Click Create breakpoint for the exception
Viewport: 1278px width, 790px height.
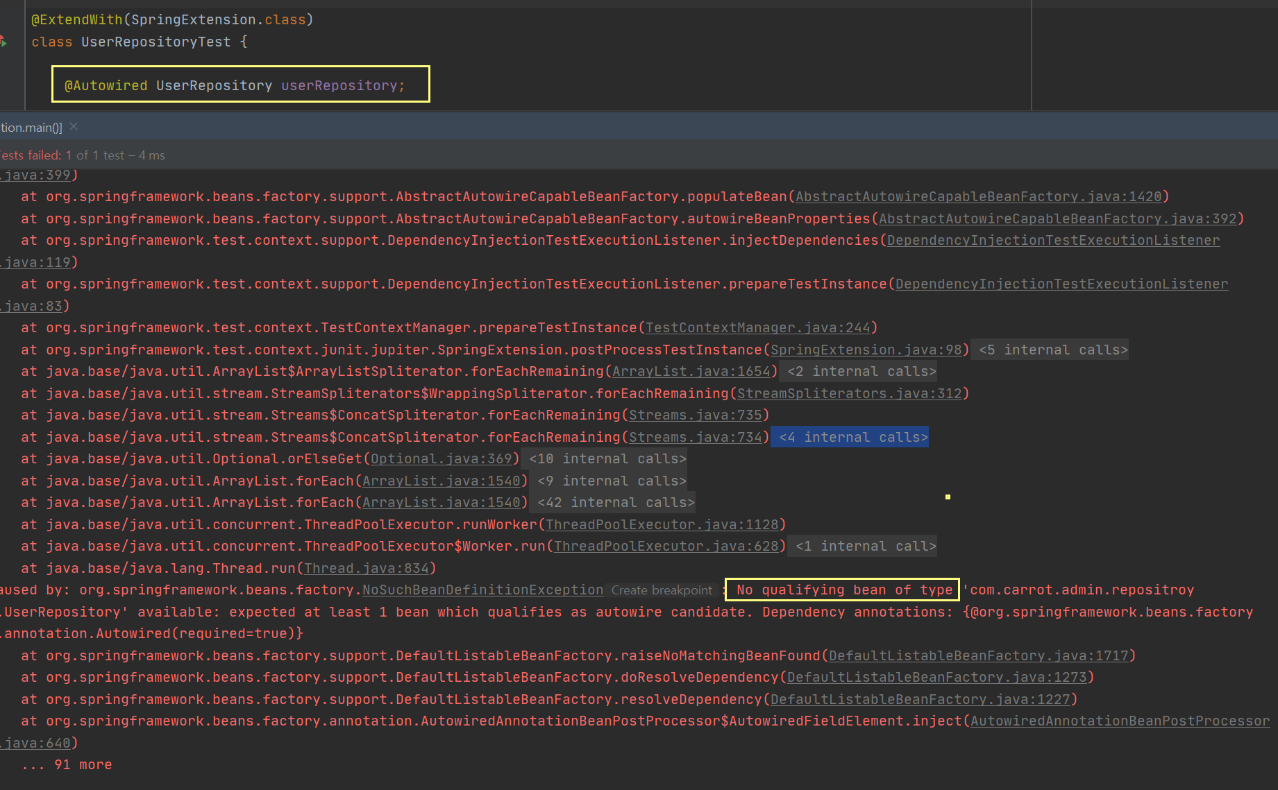[662, 590]
